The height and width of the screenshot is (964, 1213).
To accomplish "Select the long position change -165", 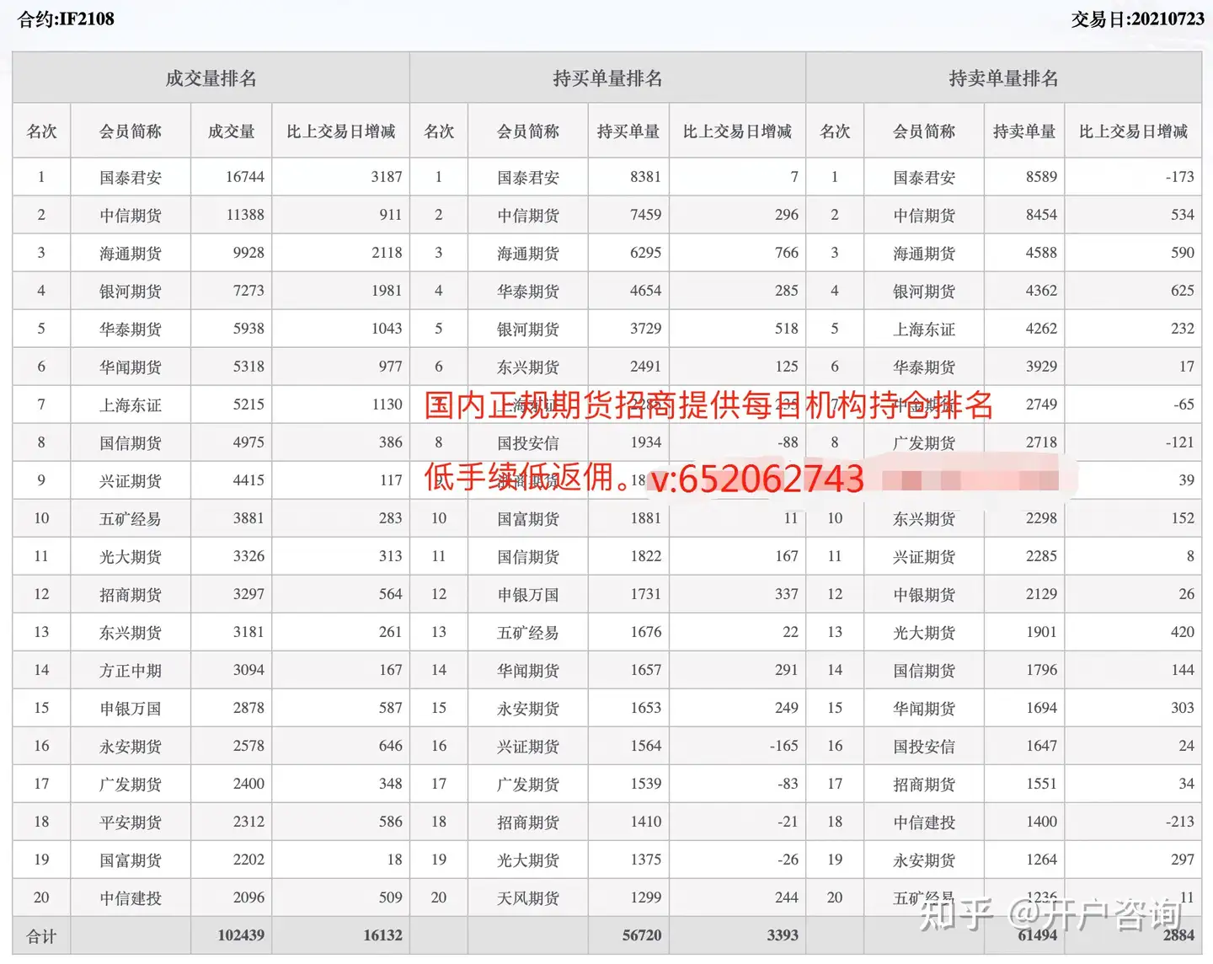I will (x=783, y=746).
